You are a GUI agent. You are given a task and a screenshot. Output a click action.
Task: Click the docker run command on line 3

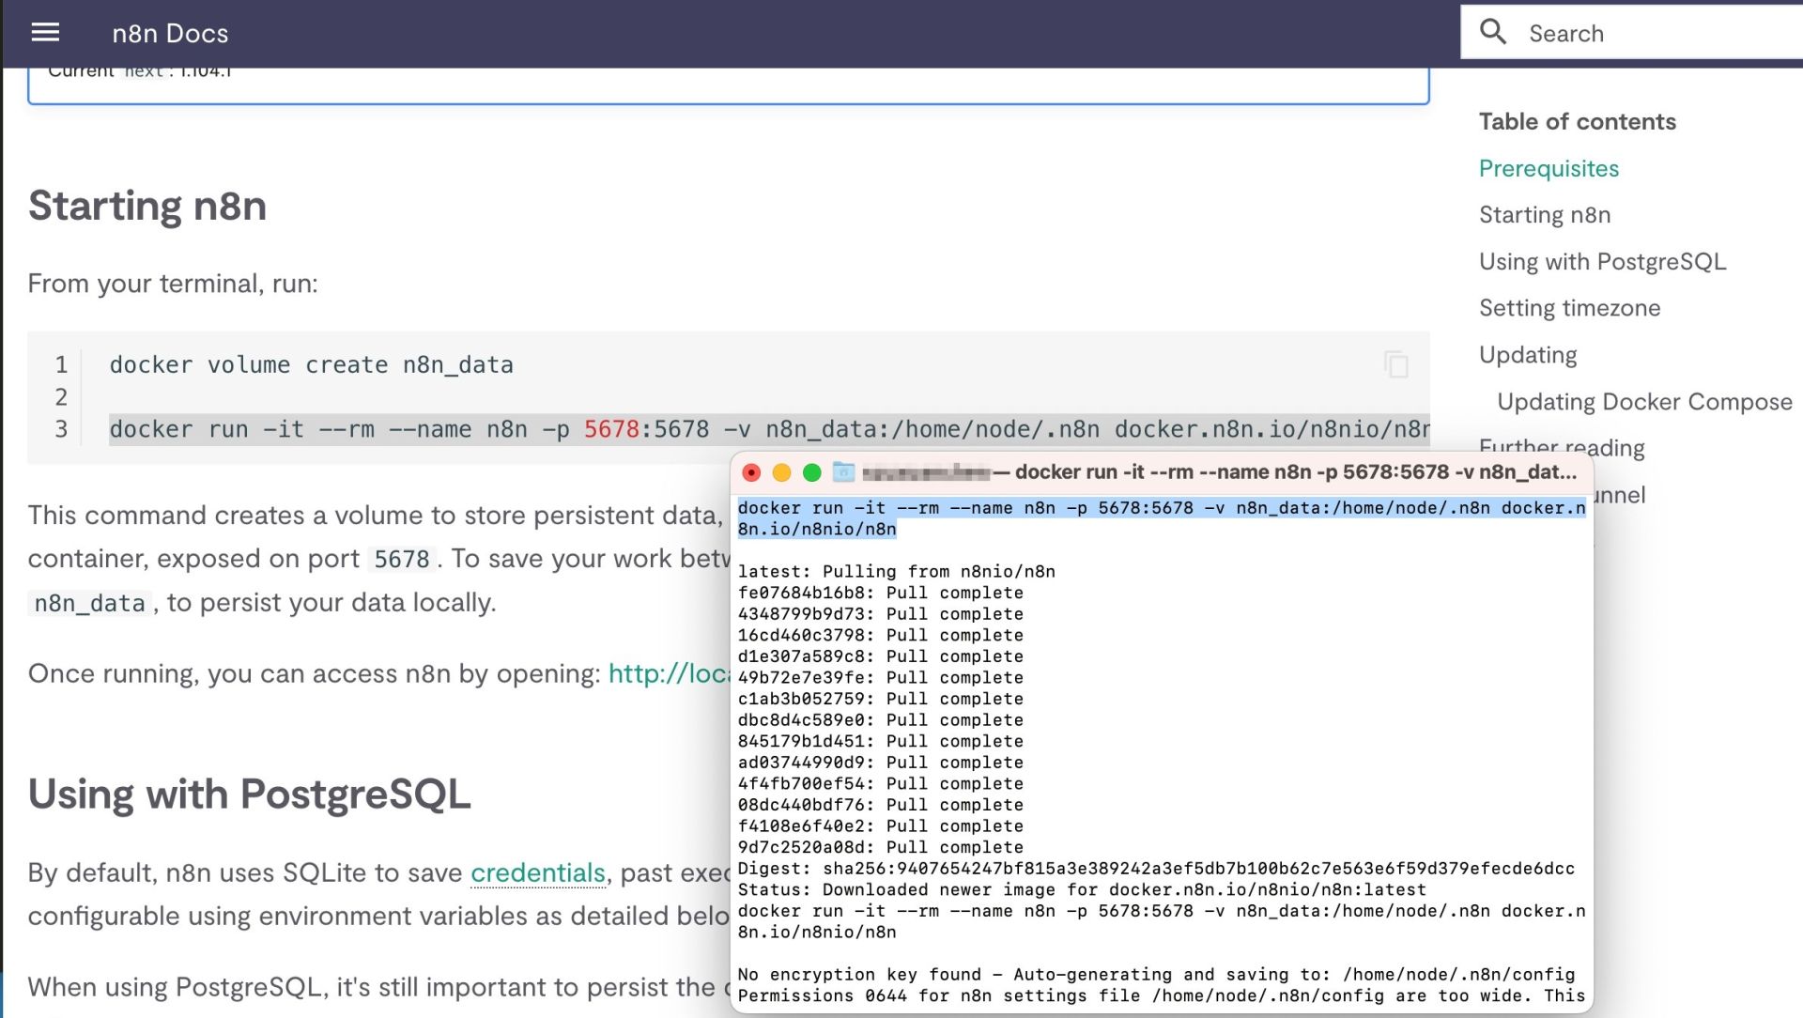[x=769, y=429]
